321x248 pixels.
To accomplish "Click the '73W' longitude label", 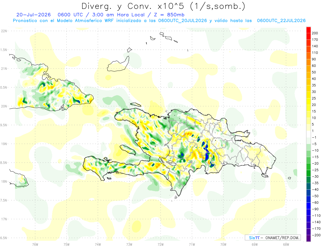I will 129,244.
